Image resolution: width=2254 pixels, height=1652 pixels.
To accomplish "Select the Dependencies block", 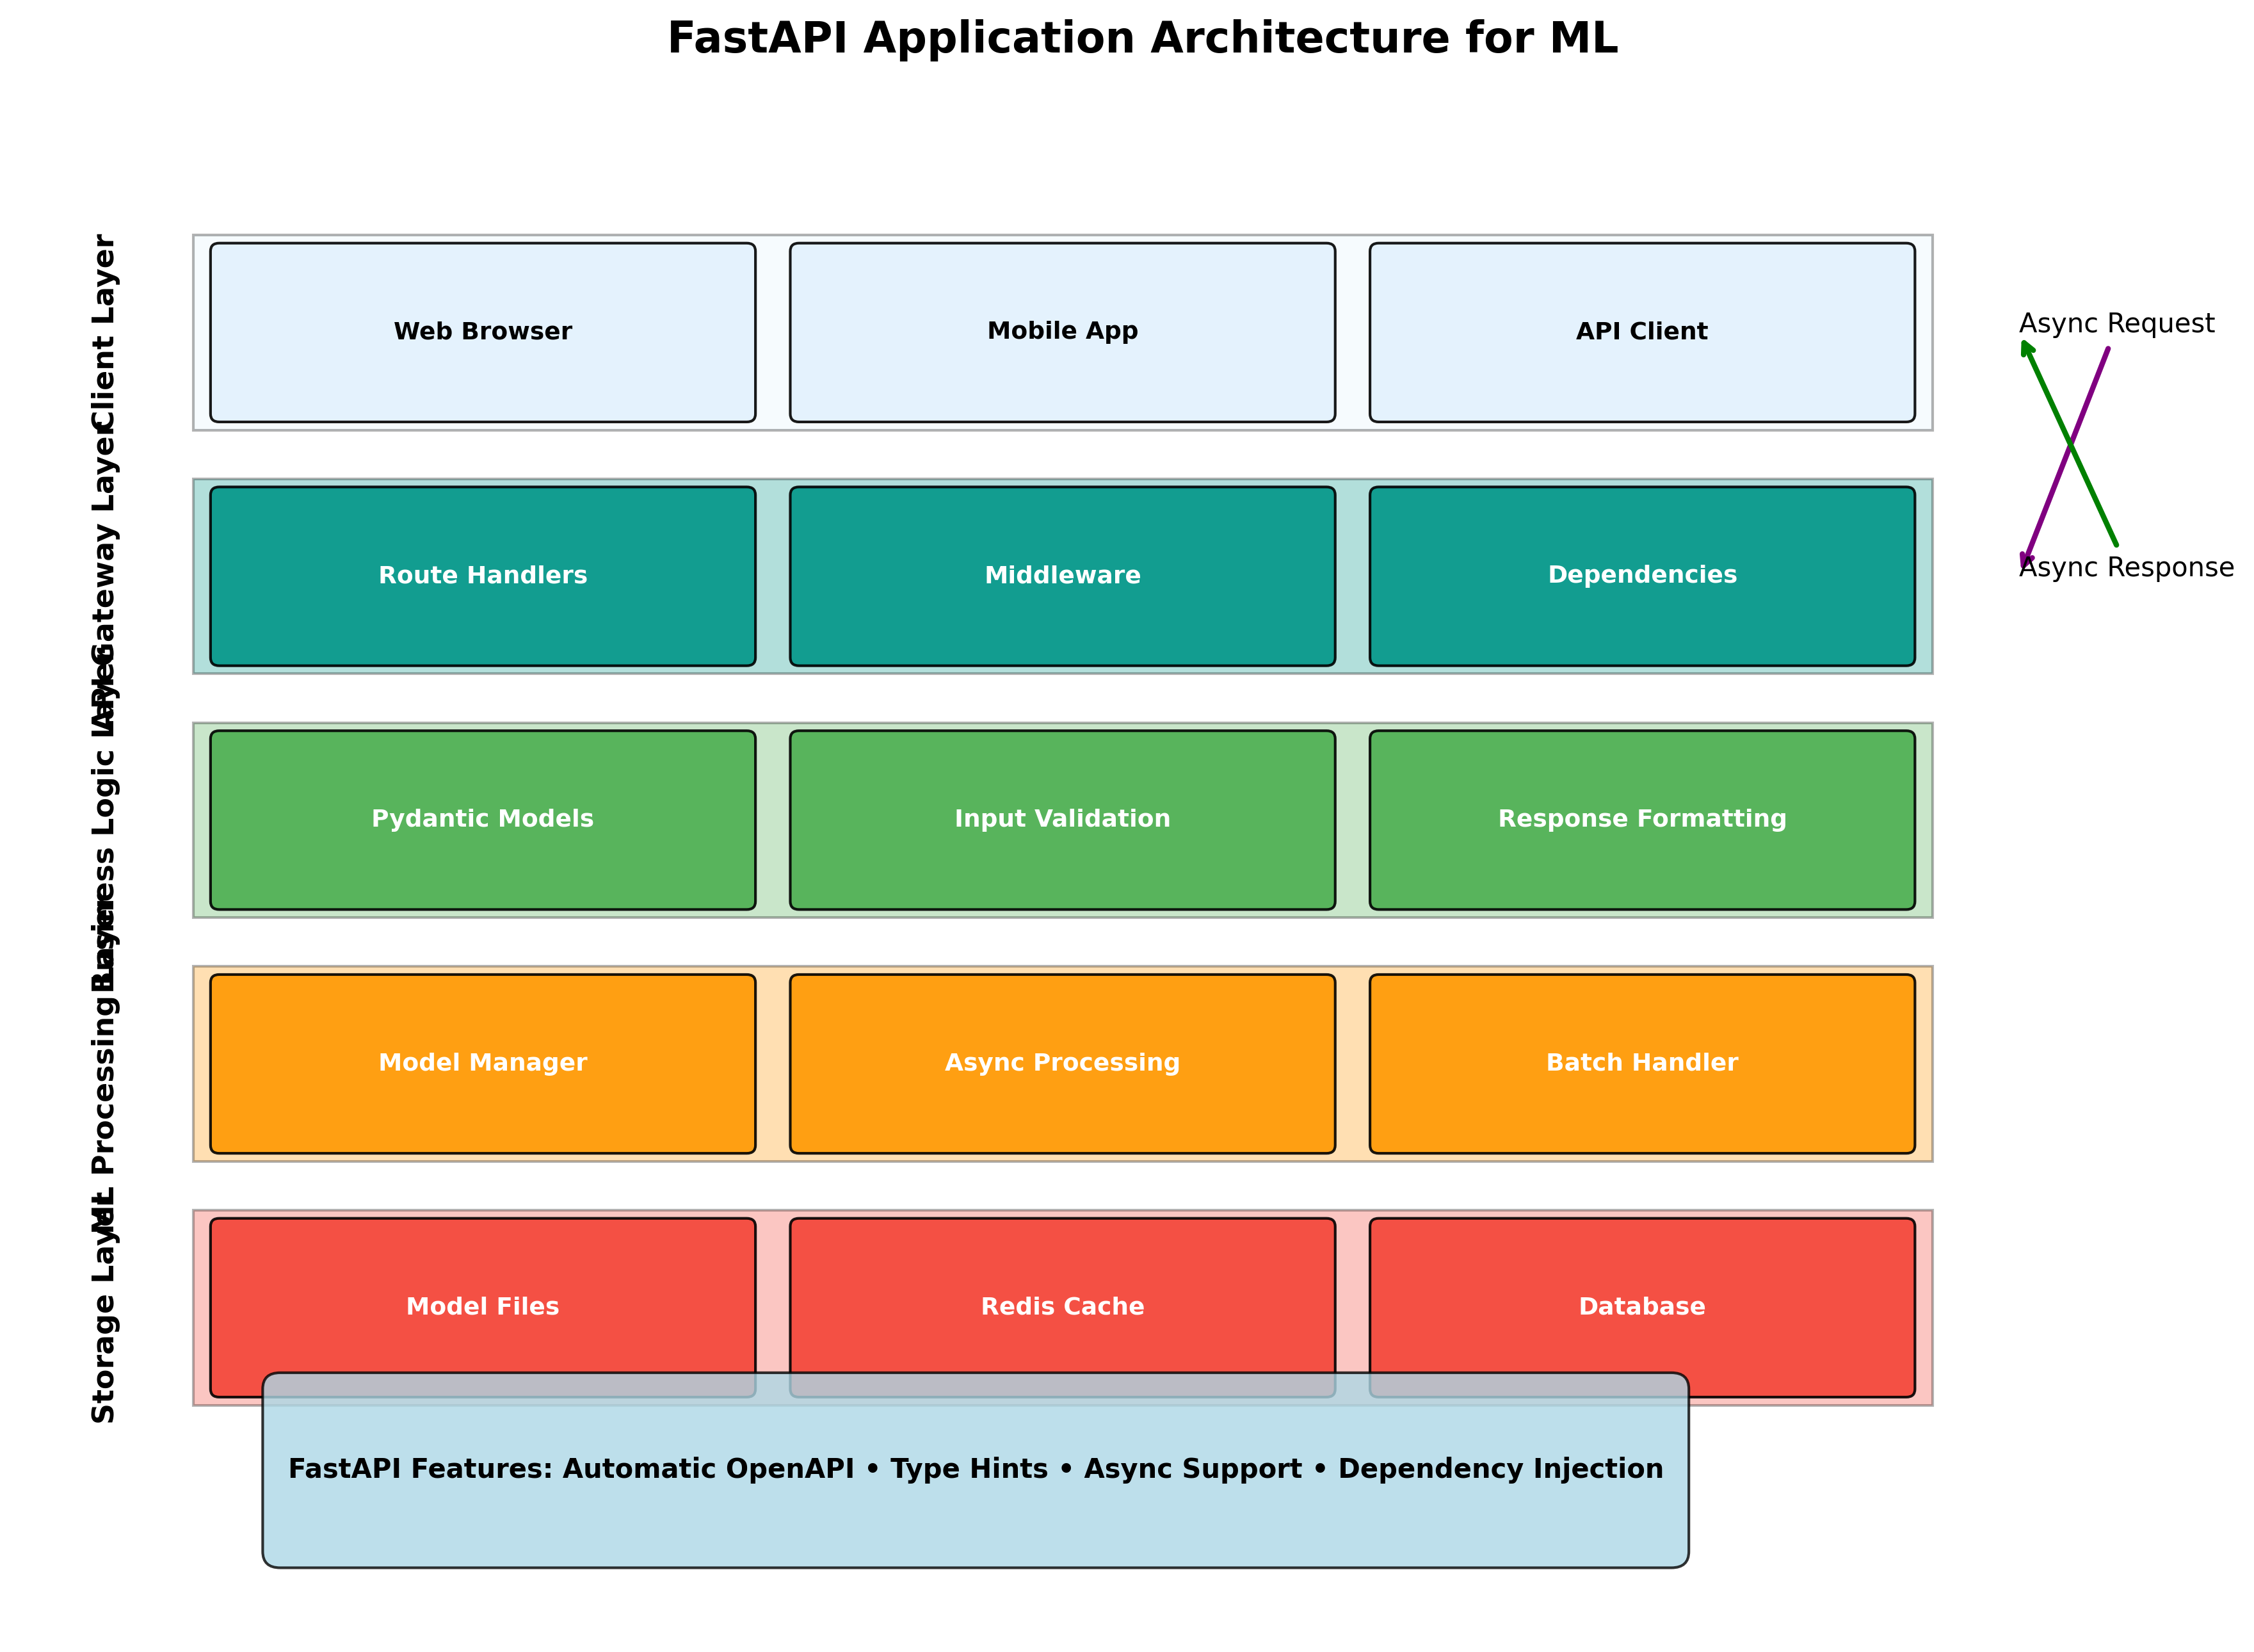I will tap(1641, 576).
